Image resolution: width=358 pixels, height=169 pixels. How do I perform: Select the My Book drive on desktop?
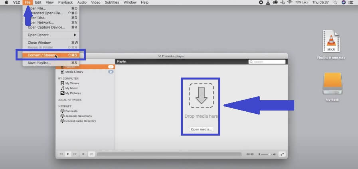pyautogui.click(x=332, y=87)
